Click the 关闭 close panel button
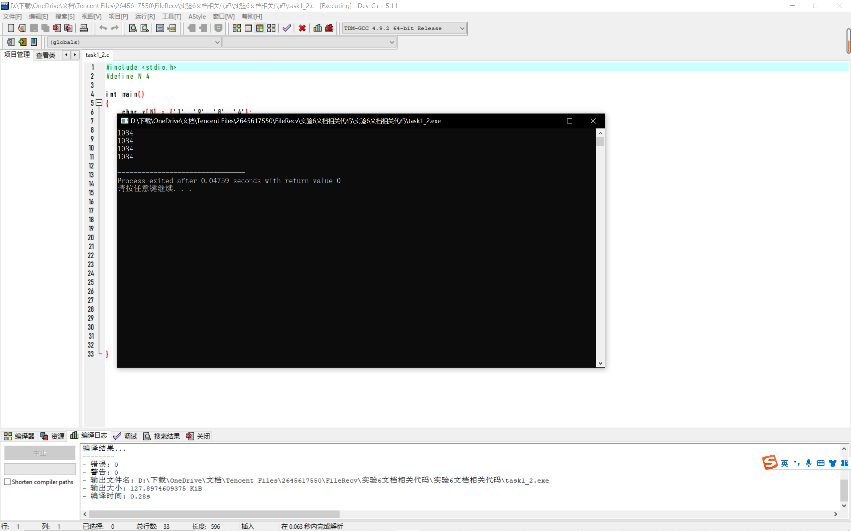 198,436
